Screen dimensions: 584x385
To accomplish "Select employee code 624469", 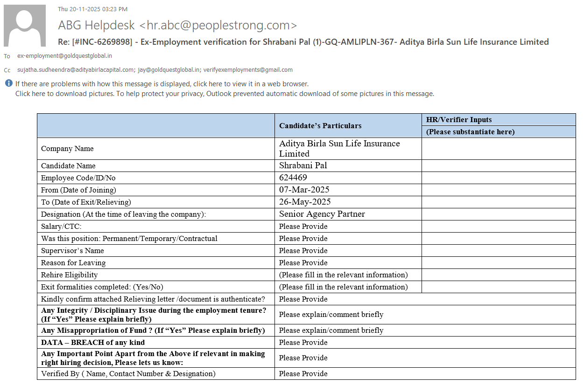I will click(x=293, y=178).
